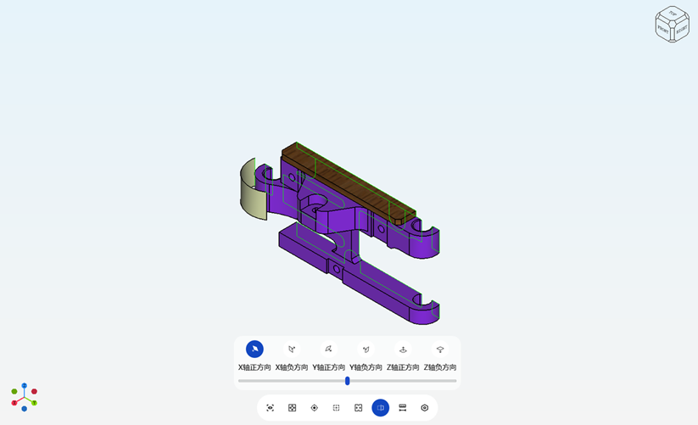
Task: Select the Y轴负方向 direction icon
Action: point(366,350)
